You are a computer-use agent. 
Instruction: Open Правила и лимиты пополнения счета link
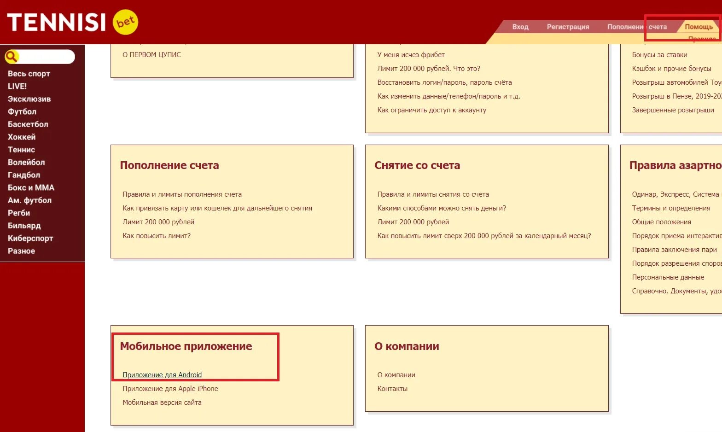[x=182, y=194]
